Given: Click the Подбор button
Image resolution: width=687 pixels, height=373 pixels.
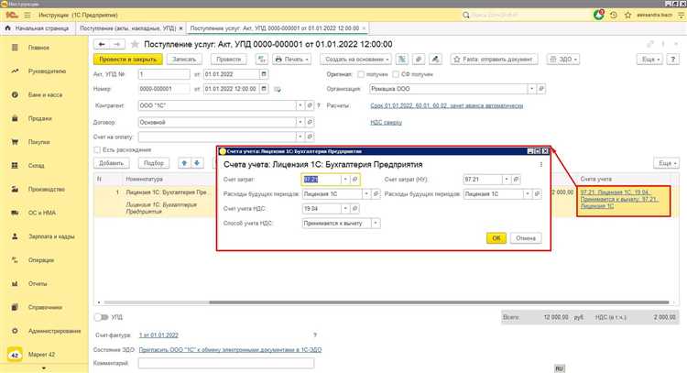Looking at the screenshot, I should [154, 163].
